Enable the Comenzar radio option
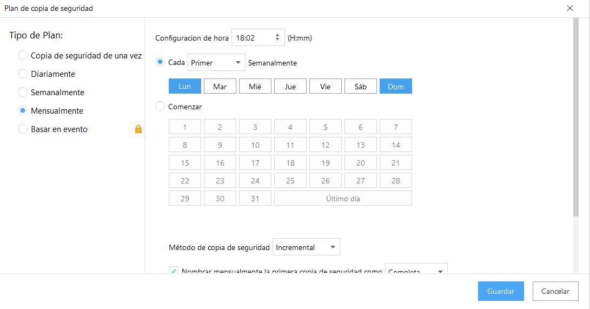 point(160,107)
